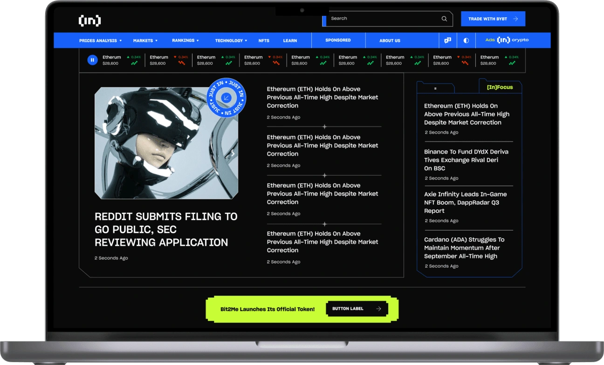The height and width of the screenshot is (365, 604).
Task: Open the Sponsored section
Action: click(338, 40)
